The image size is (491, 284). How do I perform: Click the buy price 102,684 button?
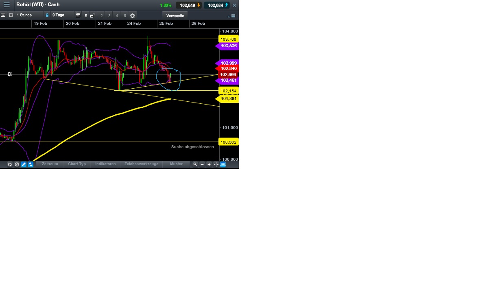pyautogui.click(x=217, y=5)
